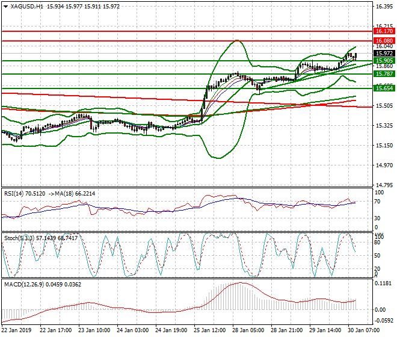Select the 30 Jan 07:00 time axis label

coord(364,330)
